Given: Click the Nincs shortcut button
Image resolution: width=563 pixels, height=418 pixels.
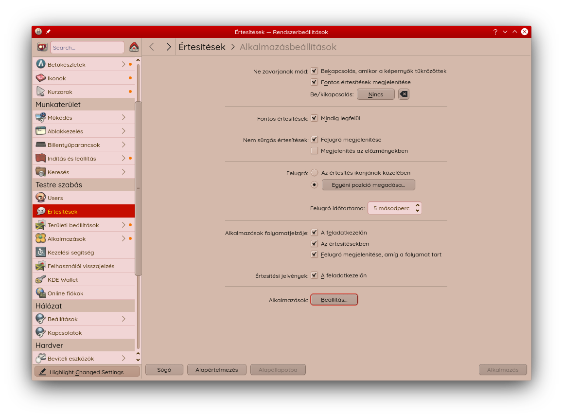Looking at the screenshot, I should click(375, 94).
